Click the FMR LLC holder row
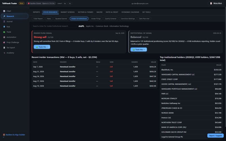The height and width of the screenshot is (141, 226). (191, 94)
